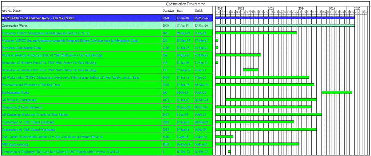This screenshot has height=156, width=371.
Task: Click the Establishment Works green Gantt bar
Action: [337, 92]
